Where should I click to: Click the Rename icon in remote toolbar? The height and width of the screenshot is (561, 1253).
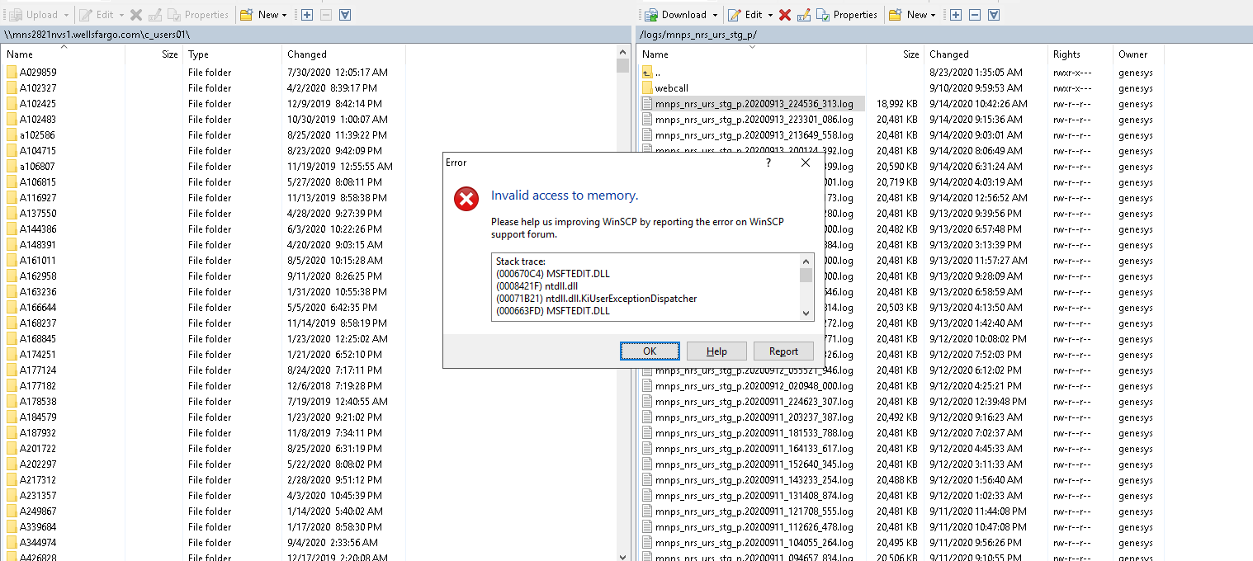coord(803,15)
